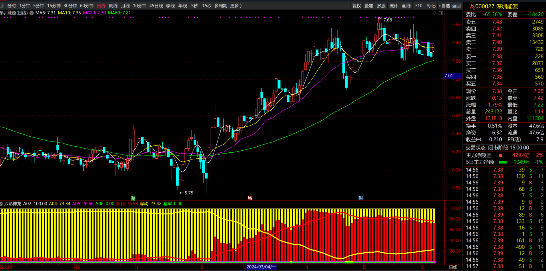
Task: Click the 标记 mark button
Action: coord(431,6)
